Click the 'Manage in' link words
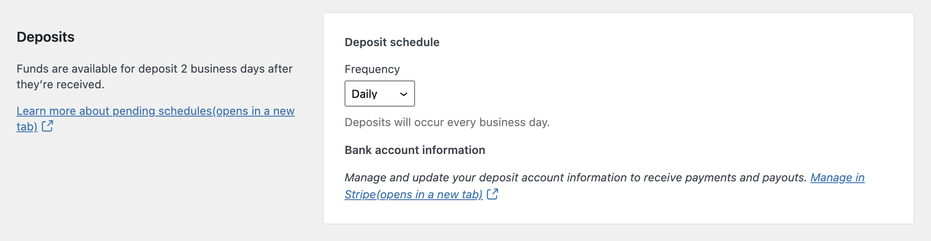931x241 pixels. (837, 177)
